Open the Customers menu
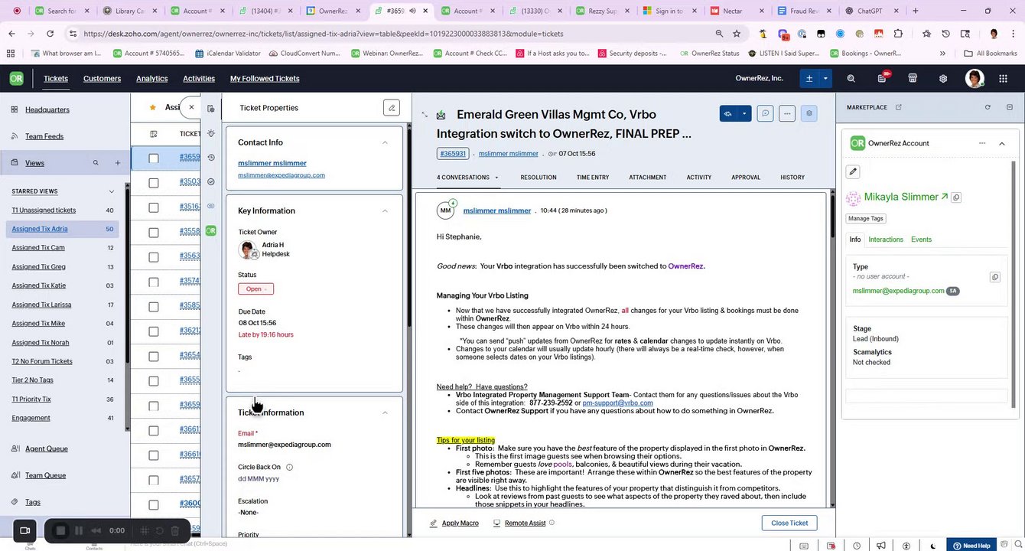Viewport: 1025px width, 551px height. [102, 79]
